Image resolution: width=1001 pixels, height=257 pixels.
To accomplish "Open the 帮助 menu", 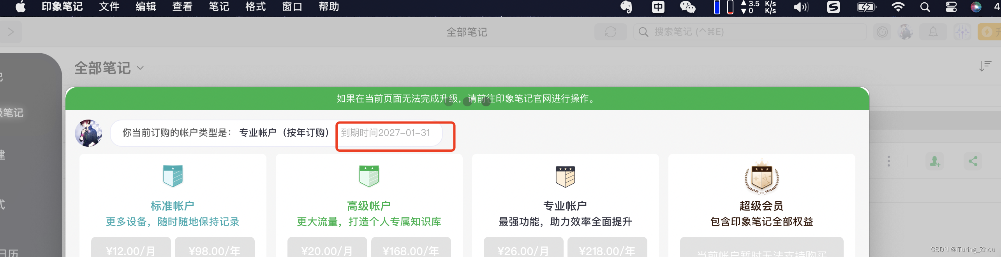I will tap(329, 7).
